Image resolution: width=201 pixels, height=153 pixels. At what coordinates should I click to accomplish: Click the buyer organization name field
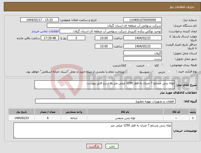pos(104,25)
